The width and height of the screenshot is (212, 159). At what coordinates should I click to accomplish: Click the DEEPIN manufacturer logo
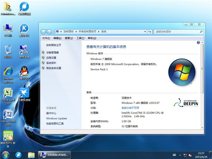186,103
